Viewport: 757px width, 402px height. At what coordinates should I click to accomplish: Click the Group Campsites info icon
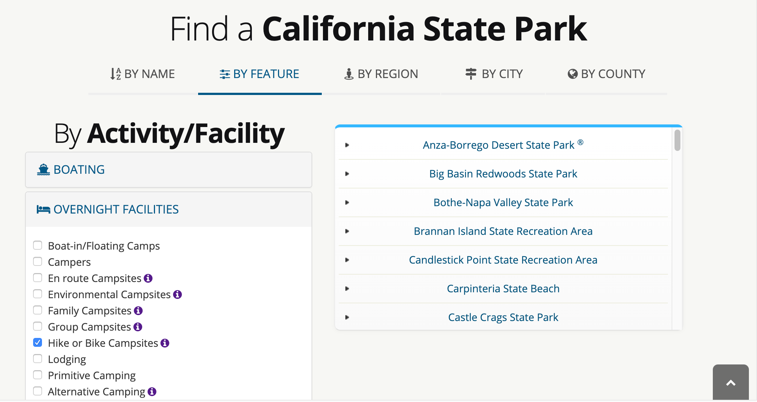coord(138,327)
